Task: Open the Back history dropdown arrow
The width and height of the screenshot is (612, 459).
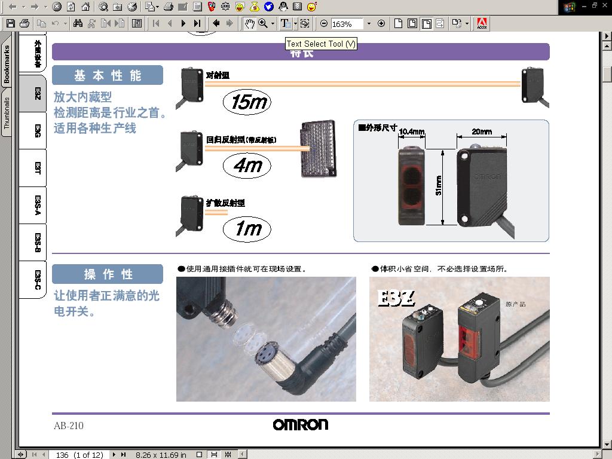Action: 23,7
